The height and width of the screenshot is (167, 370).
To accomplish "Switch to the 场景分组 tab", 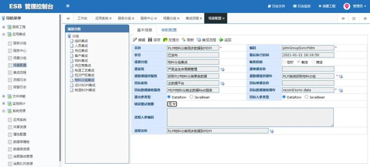I will [170, 18].
